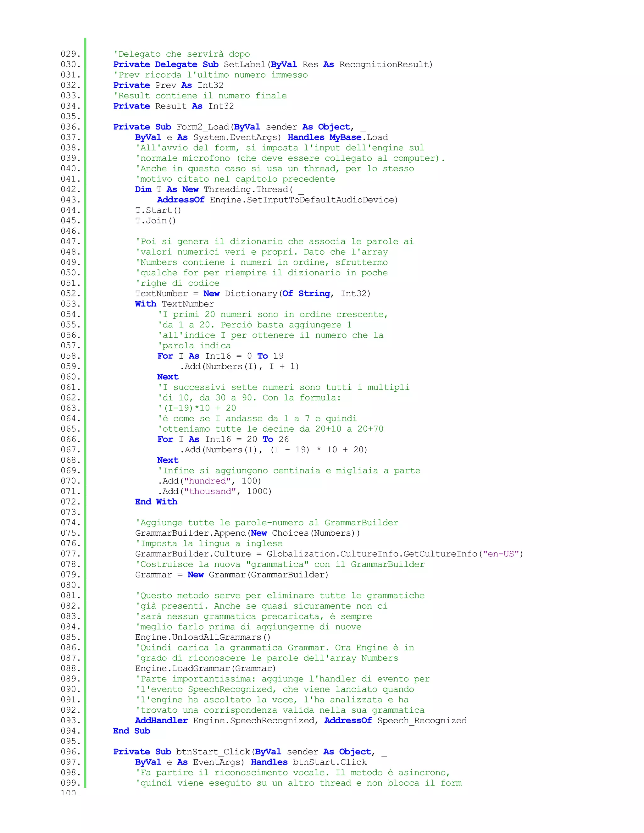Click For I As Int16 = 20 To 26
The image size is (644, 833).
coord(223,439)
